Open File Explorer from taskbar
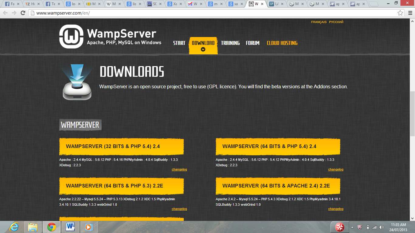This screenshot has height=233, width=415. [33, 227]
